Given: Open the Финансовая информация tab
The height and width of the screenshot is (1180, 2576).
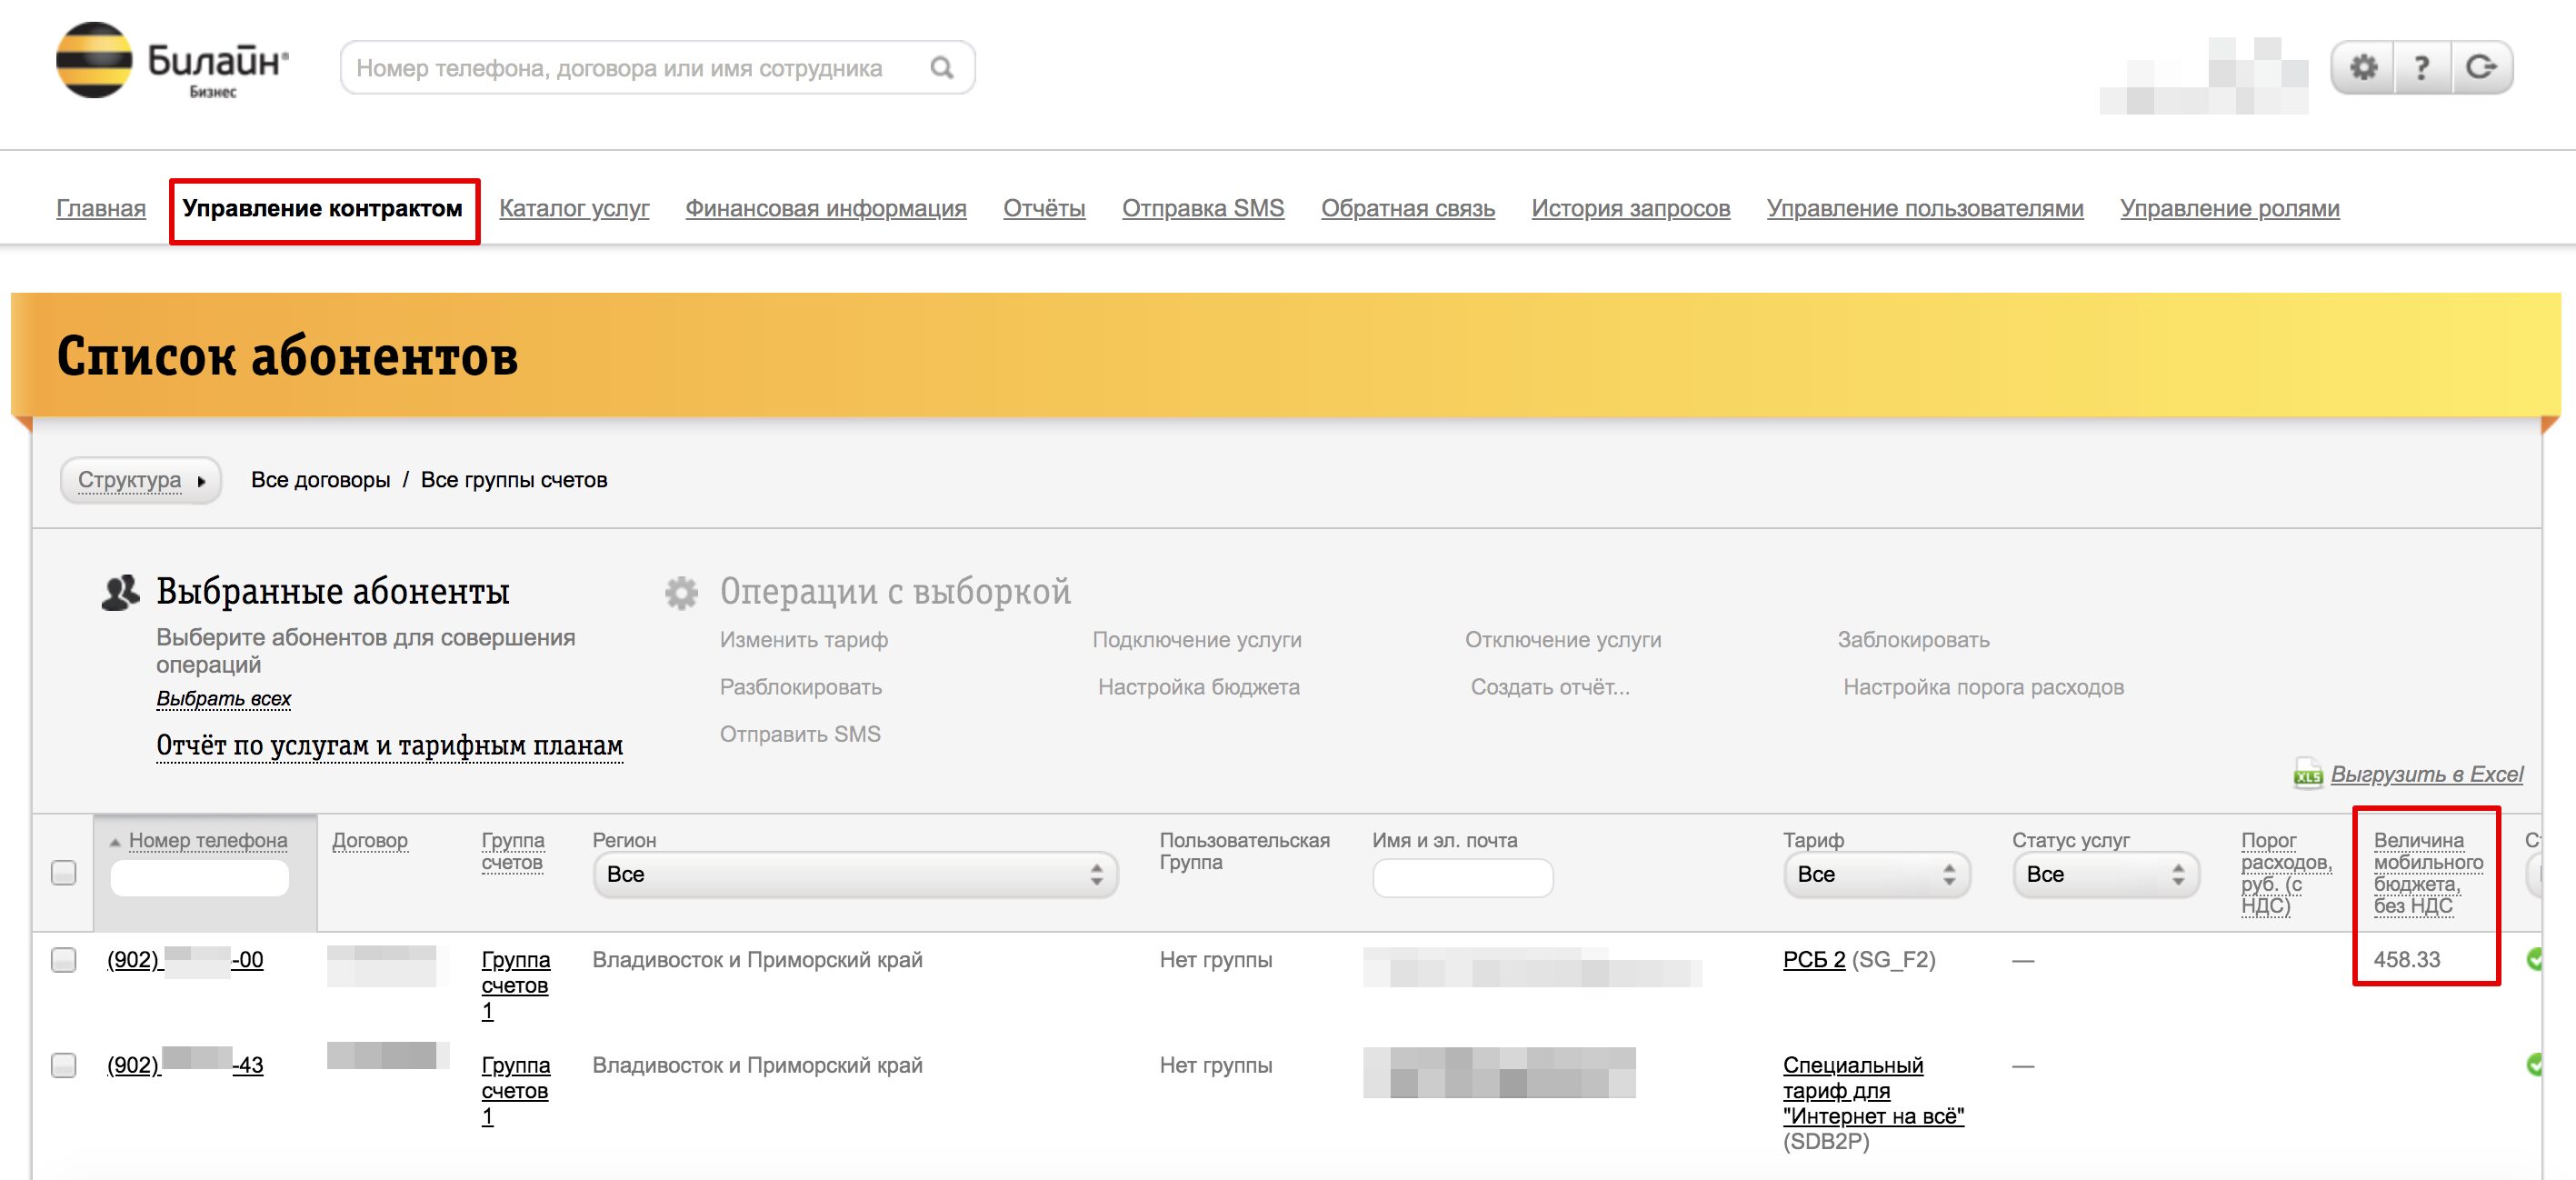Looking at the screenshot, I should point(826,208).
